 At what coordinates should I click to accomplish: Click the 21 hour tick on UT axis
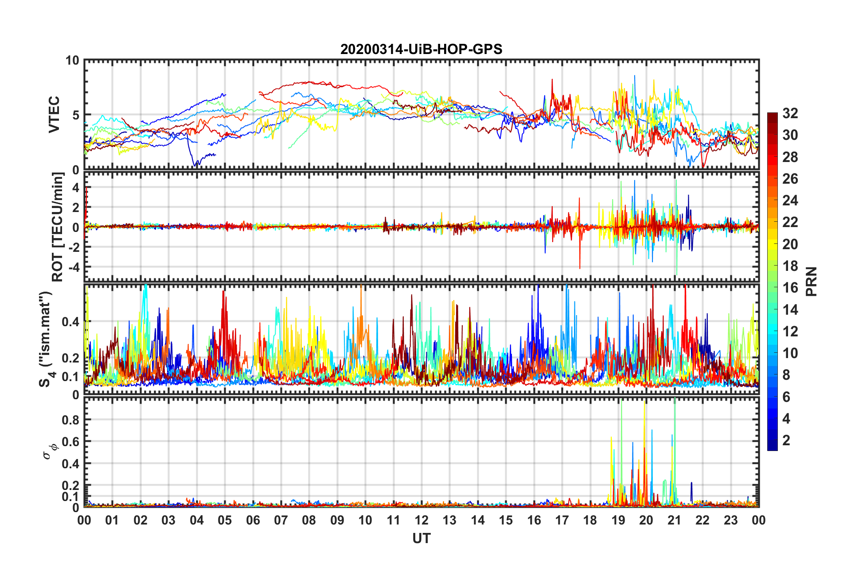click(675, 521)
